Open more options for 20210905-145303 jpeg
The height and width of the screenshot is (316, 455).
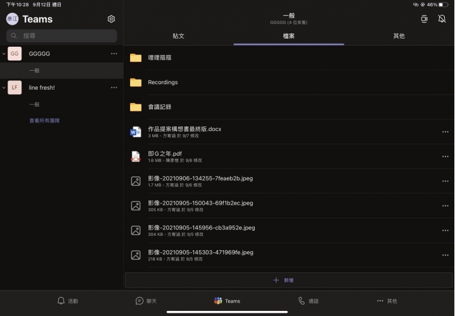pyautogui.click(x=446, y=255)
